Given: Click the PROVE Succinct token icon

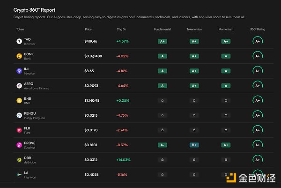Looking at the screenshot, I should click(x=19, y=145).
